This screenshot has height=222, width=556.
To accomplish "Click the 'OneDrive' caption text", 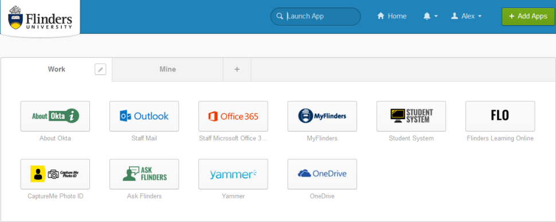I will 322,196.
